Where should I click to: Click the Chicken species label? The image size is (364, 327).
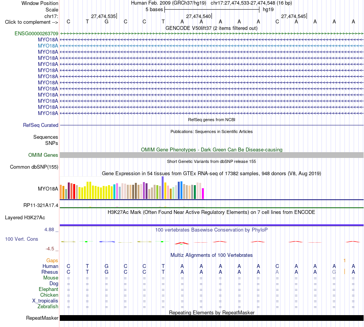point(49,295)
